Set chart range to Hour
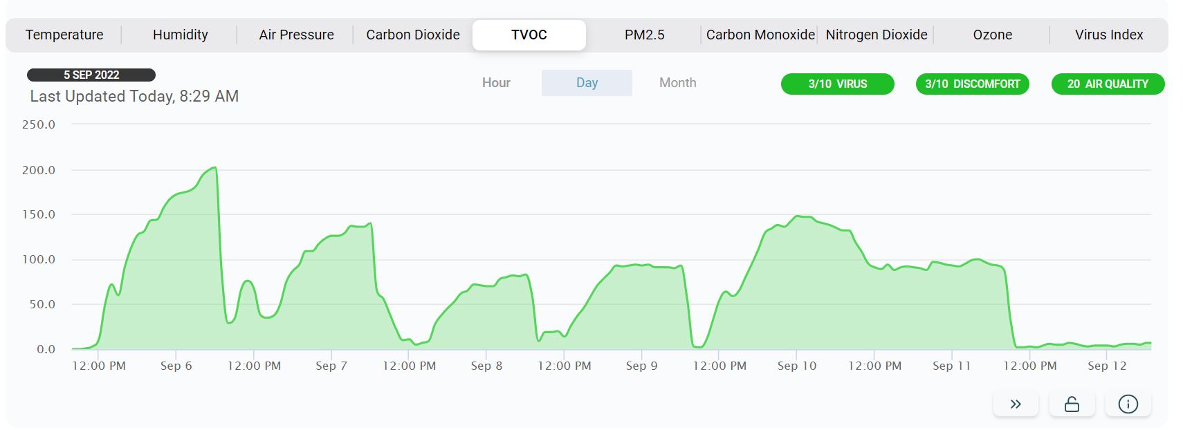 click(x=496, y=83)
